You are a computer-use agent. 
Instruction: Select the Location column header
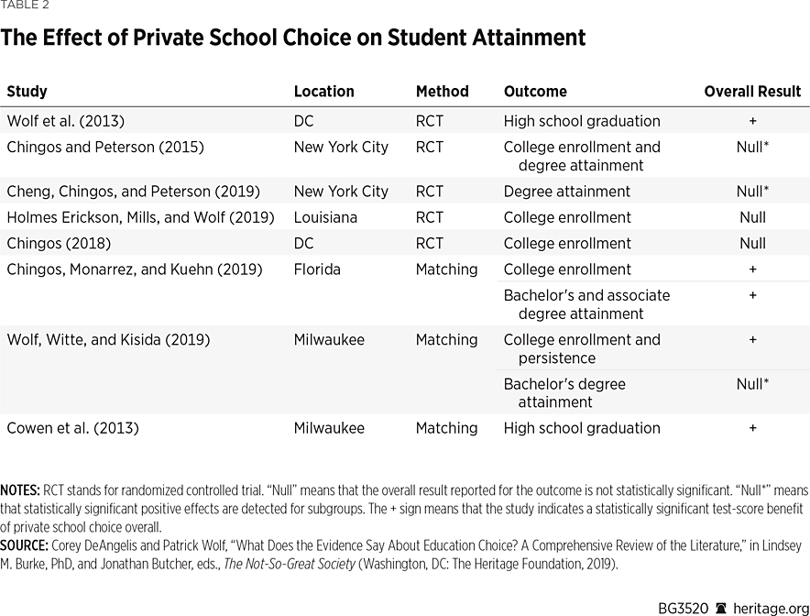click(x=323, y=92)
